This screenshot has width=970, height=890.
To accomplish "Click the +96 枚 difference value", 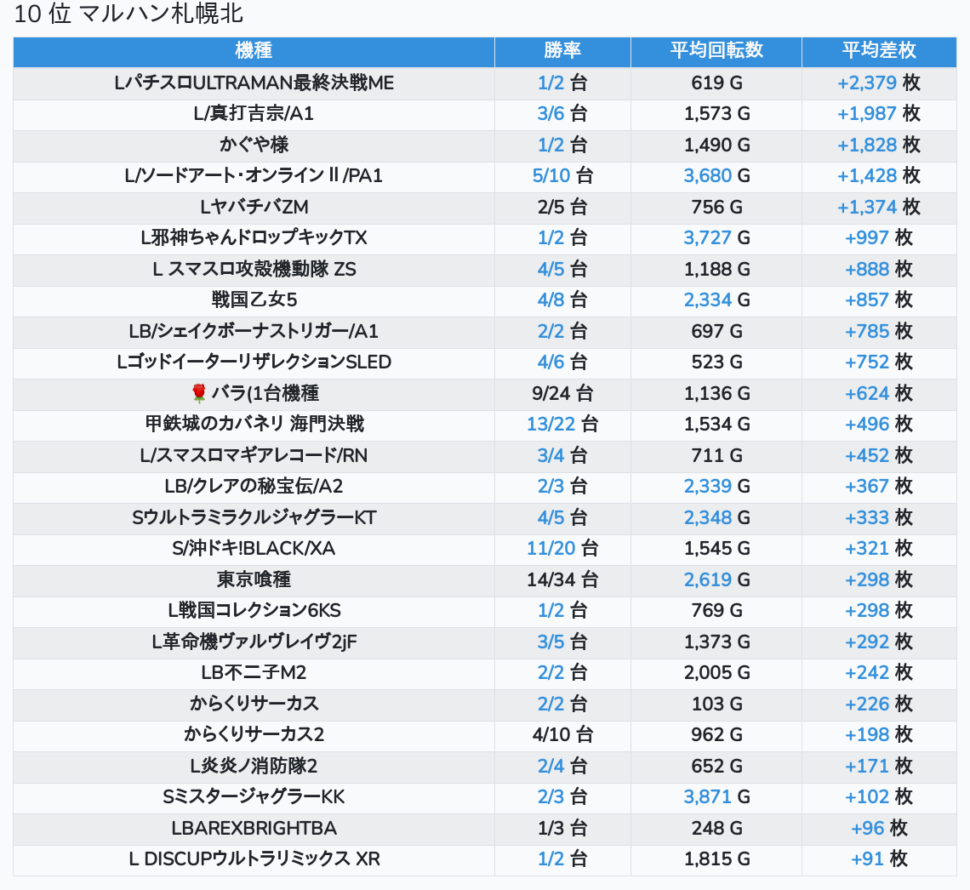I will click(879, 828).
